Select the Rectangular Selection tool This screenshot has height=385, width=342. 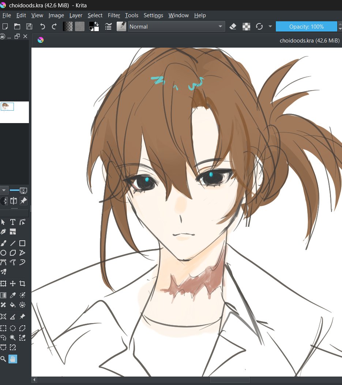pos(3,328)
